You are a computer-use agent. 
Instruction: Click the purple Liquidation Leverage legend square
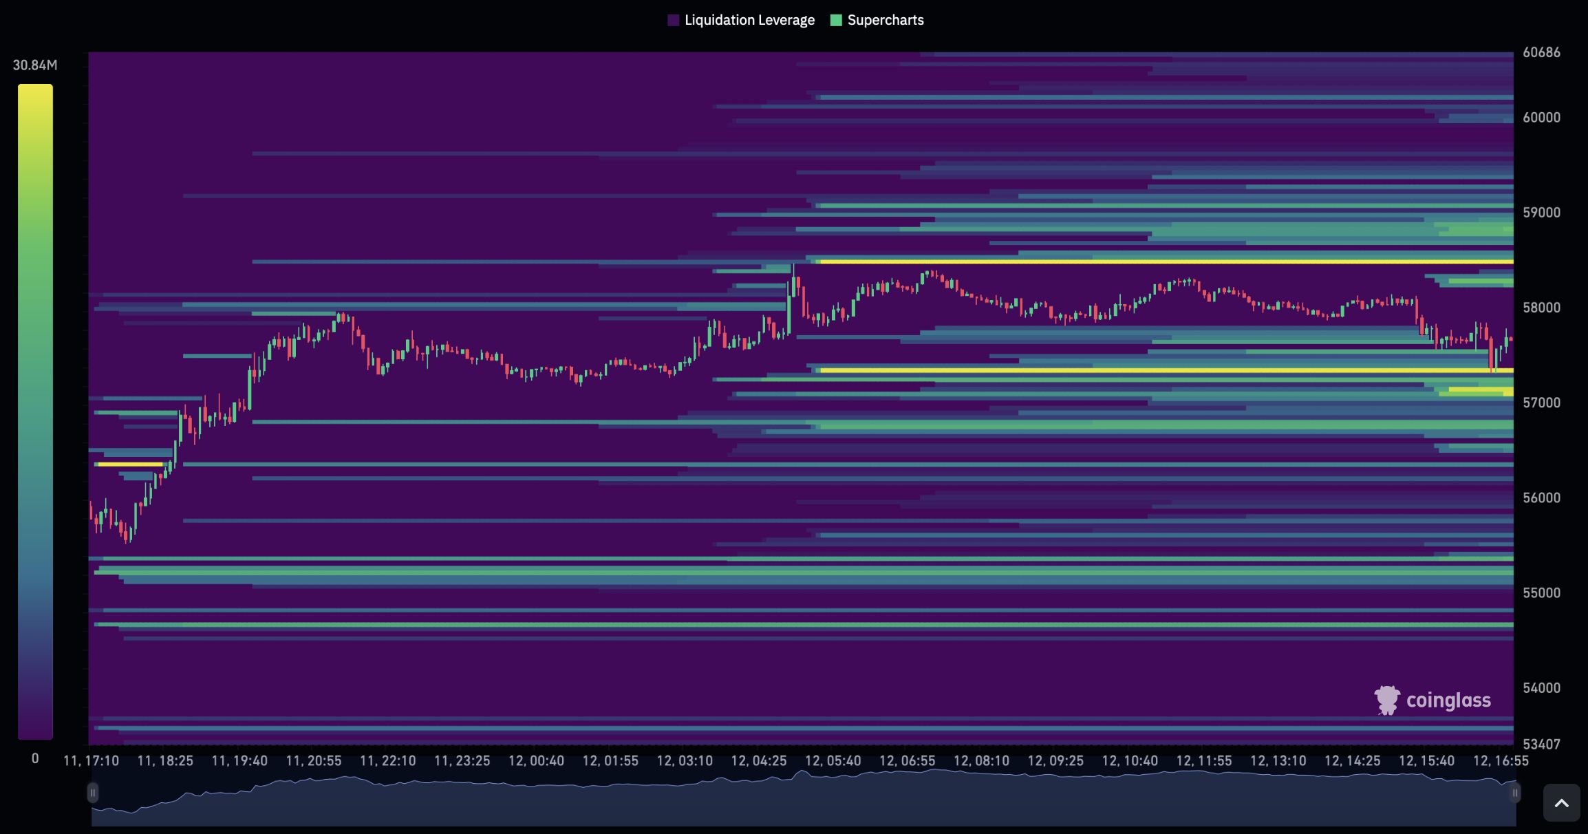pos(673,21)
